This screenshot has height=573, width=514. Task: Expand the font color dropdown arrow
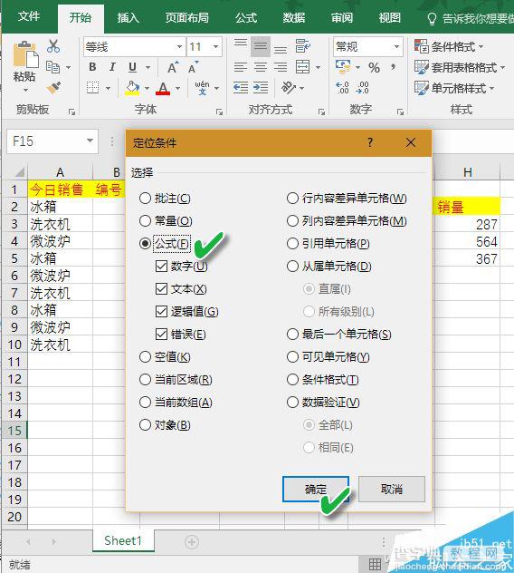tap(177, 88)
